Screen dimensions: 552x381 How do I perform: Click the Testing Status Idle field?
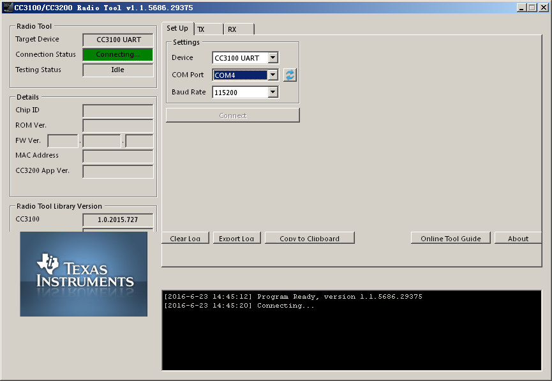[x=118, y=70]
